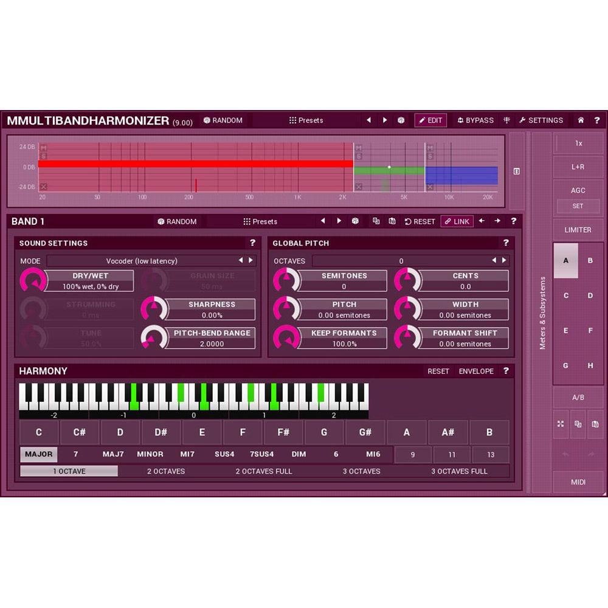
Task: Click the A/B compare button
Action: [578, 397]
